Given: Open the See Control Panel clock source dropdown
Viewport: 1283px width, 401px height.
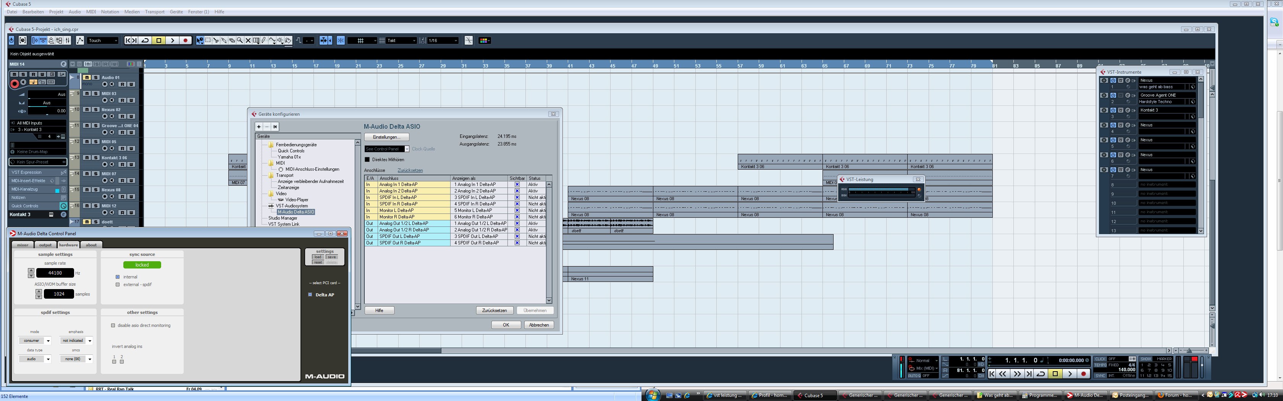Looking at the screenshot, I should [x=386, y=149].
